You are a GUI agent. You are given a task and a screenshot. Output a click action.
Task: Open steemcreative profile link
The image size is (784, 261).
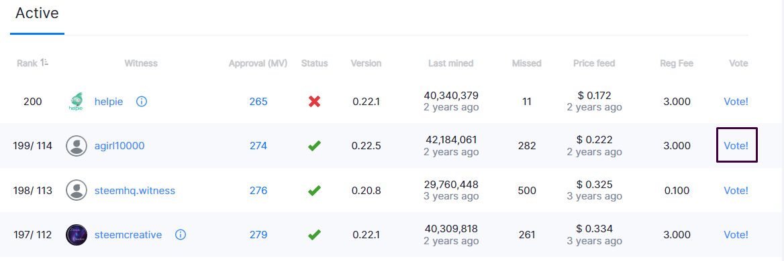128,235
